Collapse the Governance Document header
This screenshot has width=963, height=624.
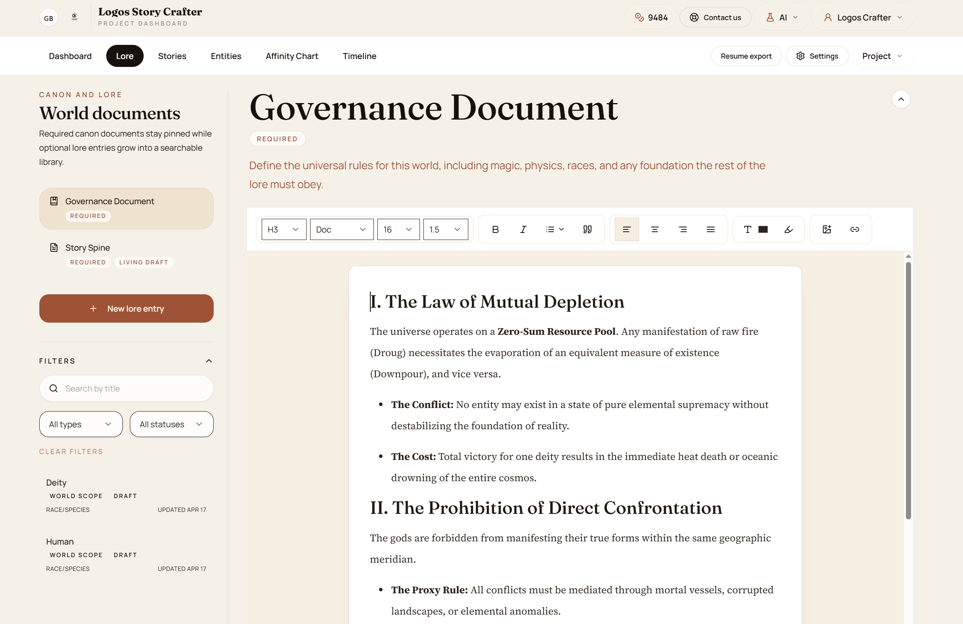click(901, 99)
